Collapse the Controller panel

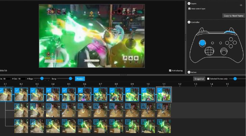click(x=189, y=22)
